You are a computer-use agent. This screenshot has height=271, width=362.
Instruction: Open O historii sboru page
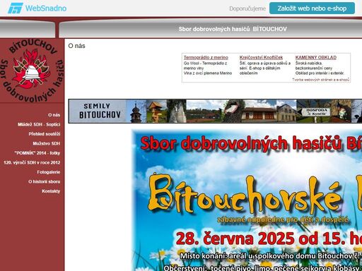(x=44, y=181)
